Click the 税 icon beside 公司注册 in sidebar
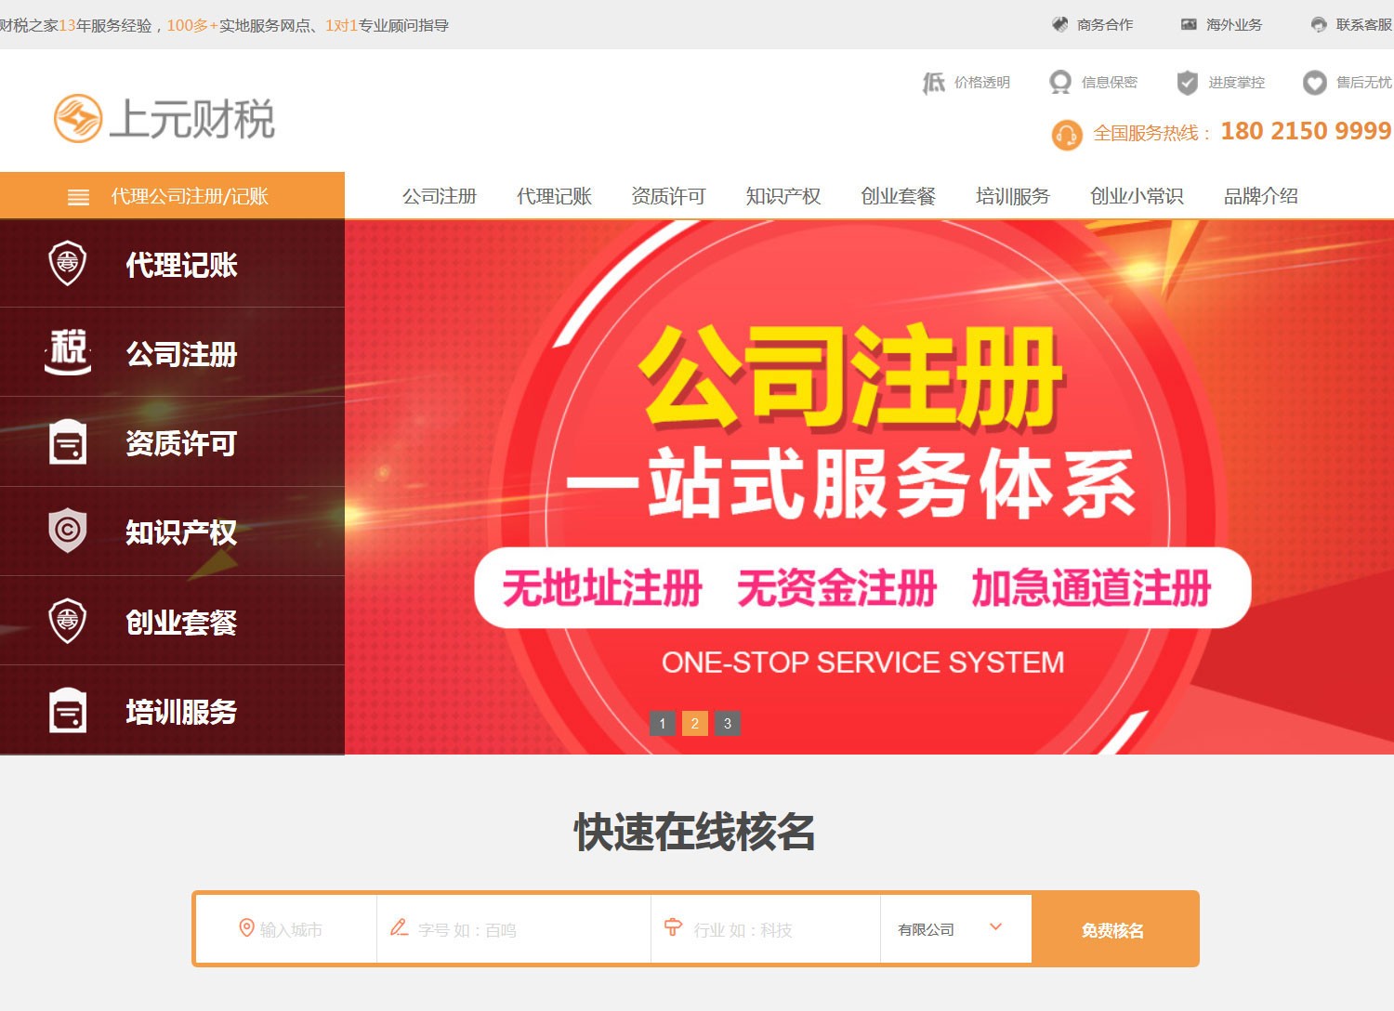1394x1011 pixels. [68, 352]
